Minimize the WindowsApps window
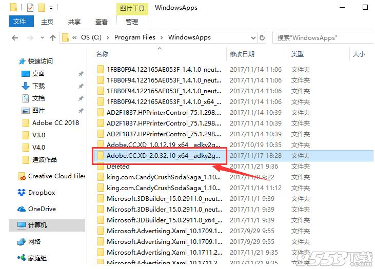 pyautogui.click(x=342, y=7)
